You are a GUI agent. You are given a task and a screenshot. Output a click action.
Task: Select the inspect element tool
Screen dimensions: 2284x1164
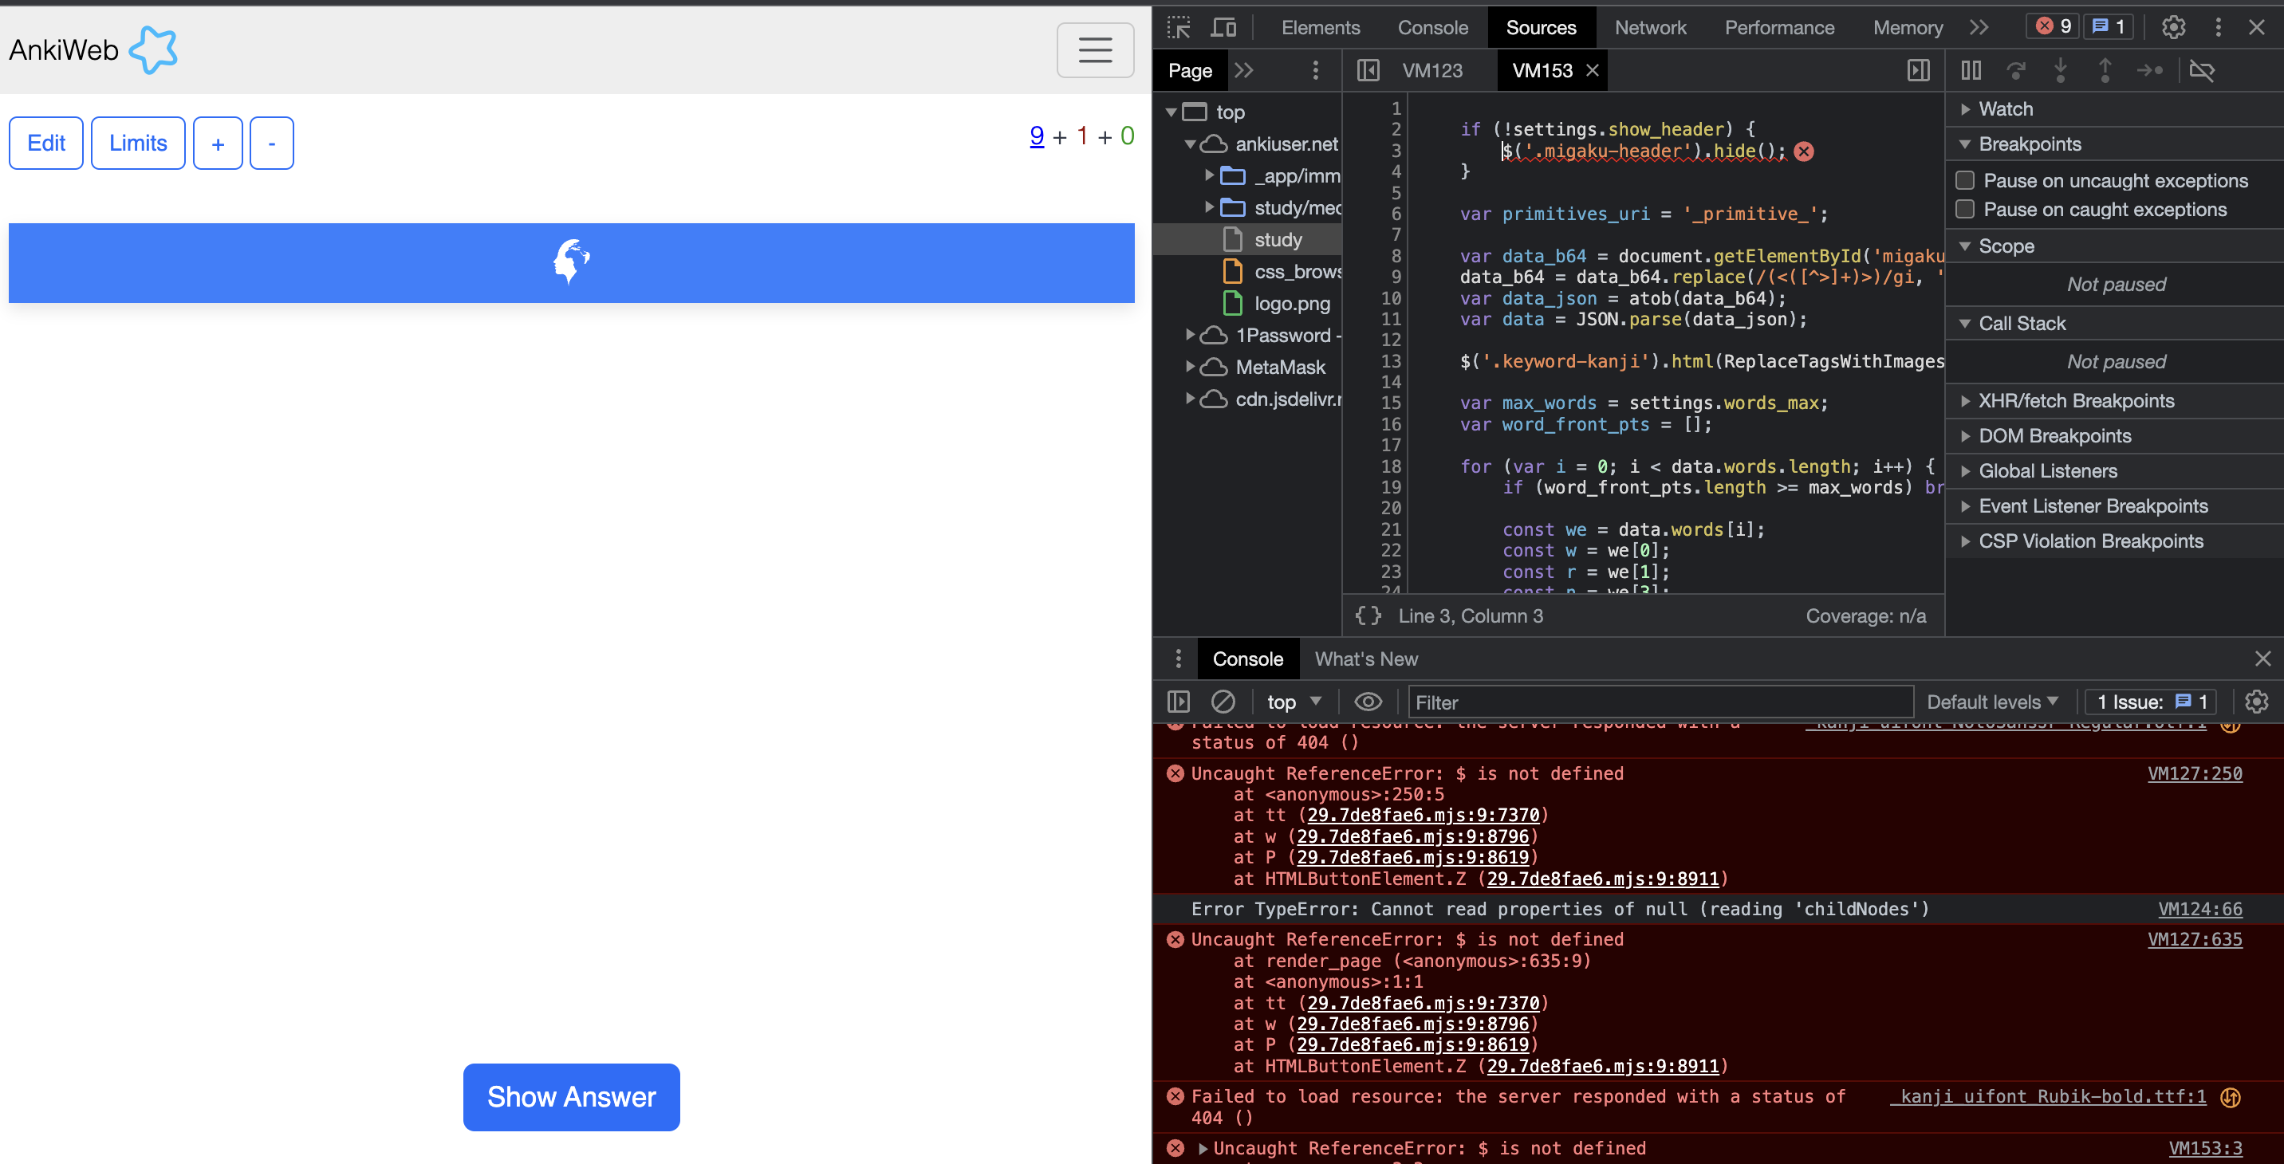(1179, 26)
